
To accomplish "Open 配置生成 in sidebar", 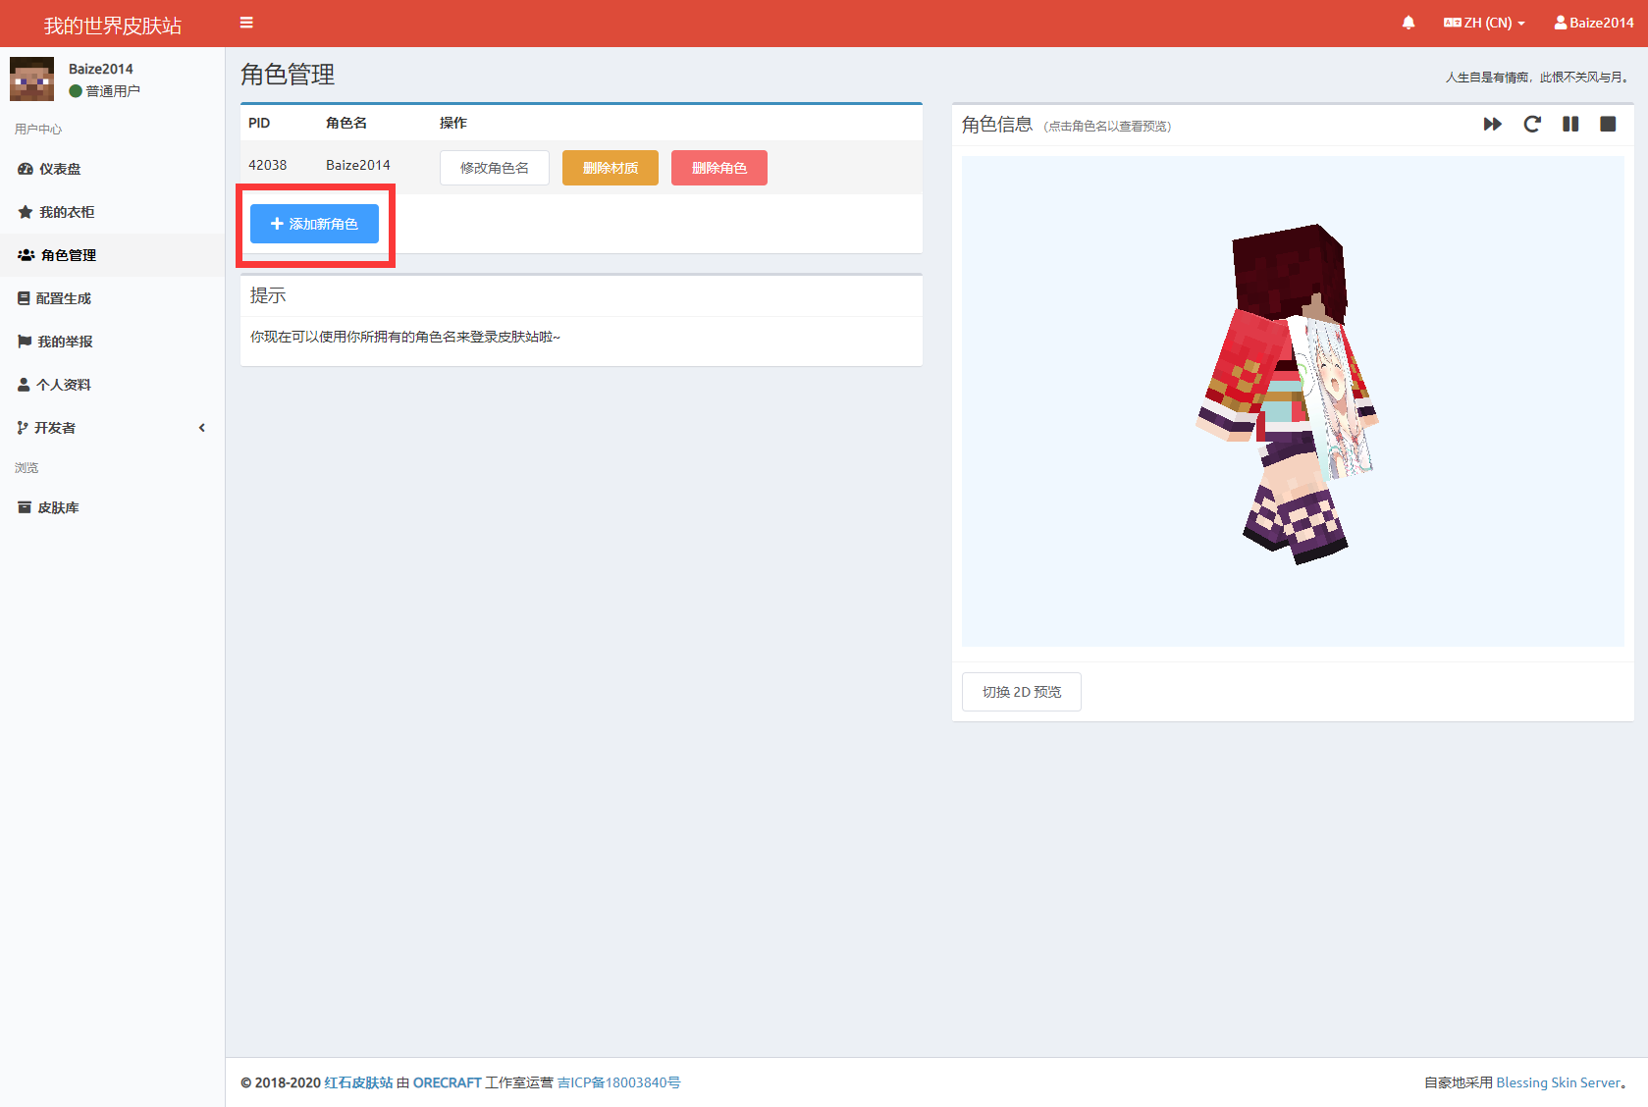I will [x=112, y=298].
